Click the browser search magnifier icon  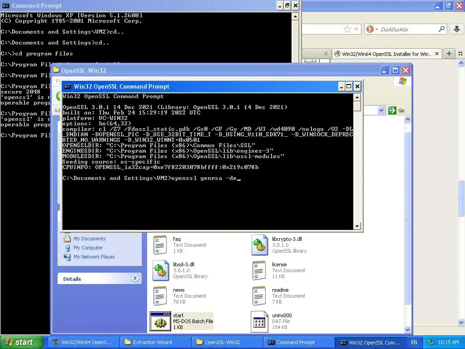(x=441, y=29)
